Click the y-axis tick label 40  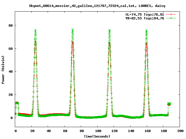click(10, 72)
